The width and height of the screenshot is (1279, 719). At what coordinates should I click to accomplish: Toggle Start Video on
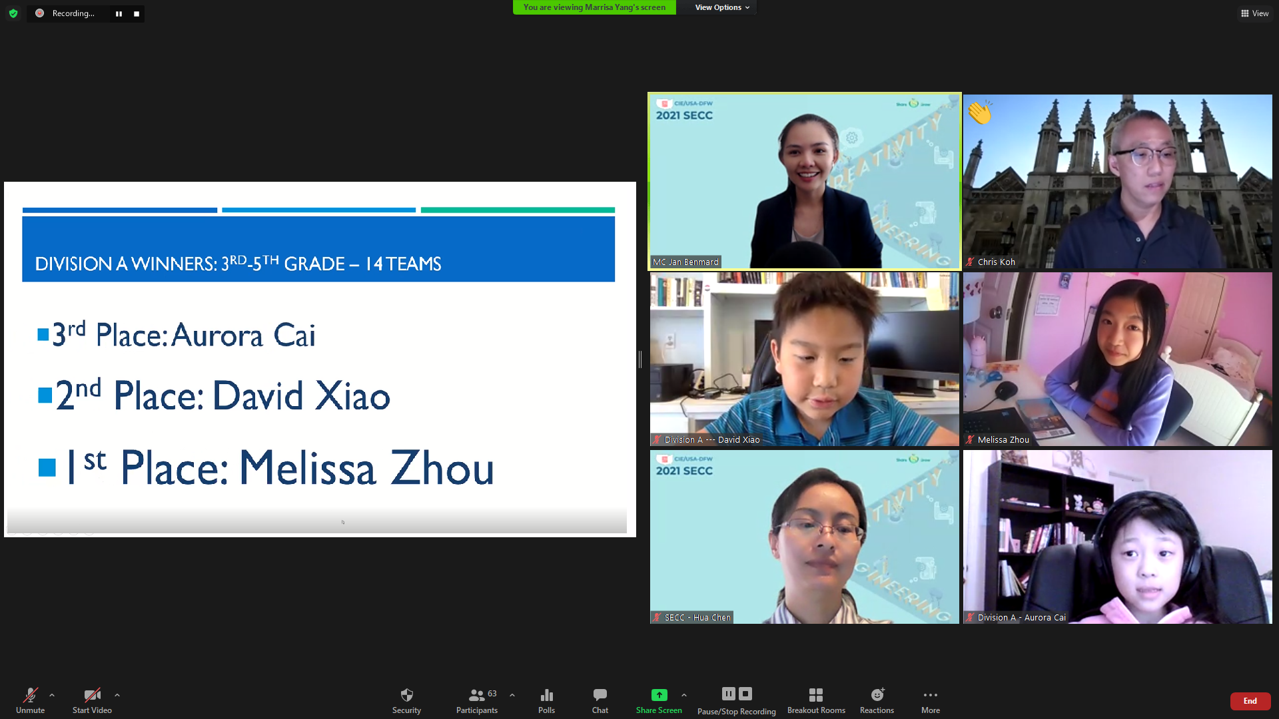[x=92, y=700]
